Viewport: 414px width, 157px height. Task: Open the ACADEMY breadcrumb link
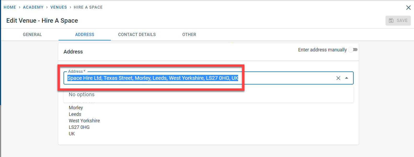click(33, 7)
